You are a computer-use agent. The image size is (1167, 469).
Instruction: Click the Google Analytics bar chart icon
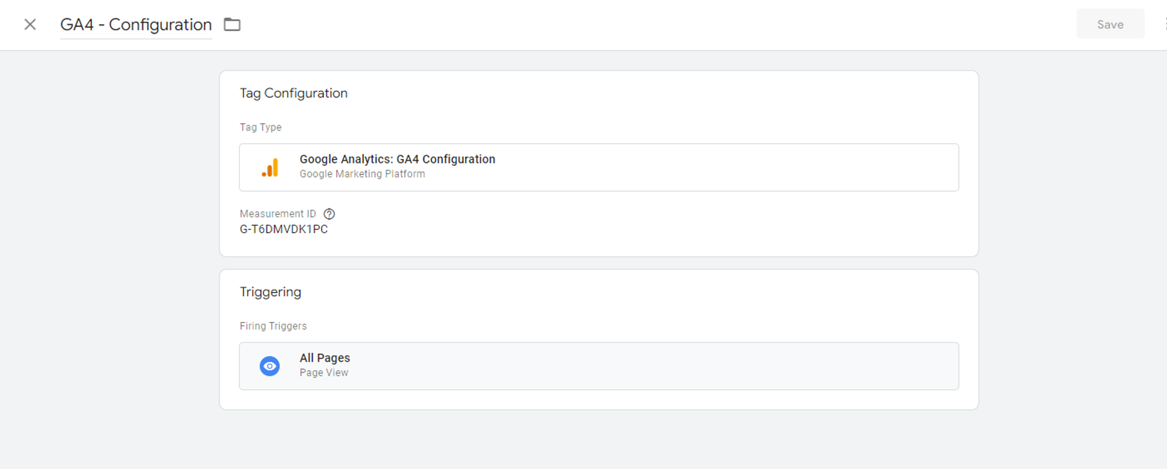click(x=270, y=168)
